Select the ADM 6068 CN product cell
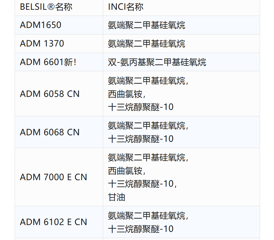Image resolution: width=274 pixels, height=240 pixels. (x=50, y=132)
